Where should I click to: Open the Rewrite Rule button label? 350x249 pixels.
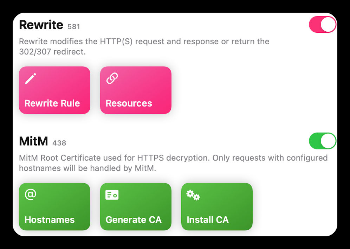click(52, 103)
